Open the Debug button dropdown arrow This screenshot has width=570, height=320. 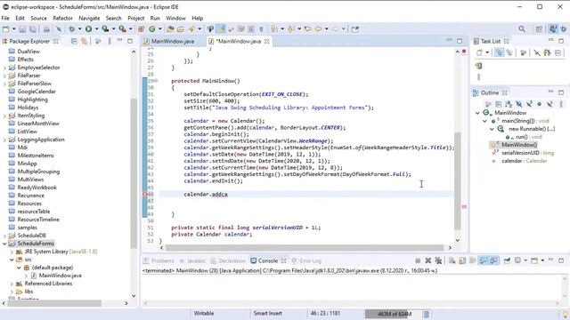(x=79, y=29)
